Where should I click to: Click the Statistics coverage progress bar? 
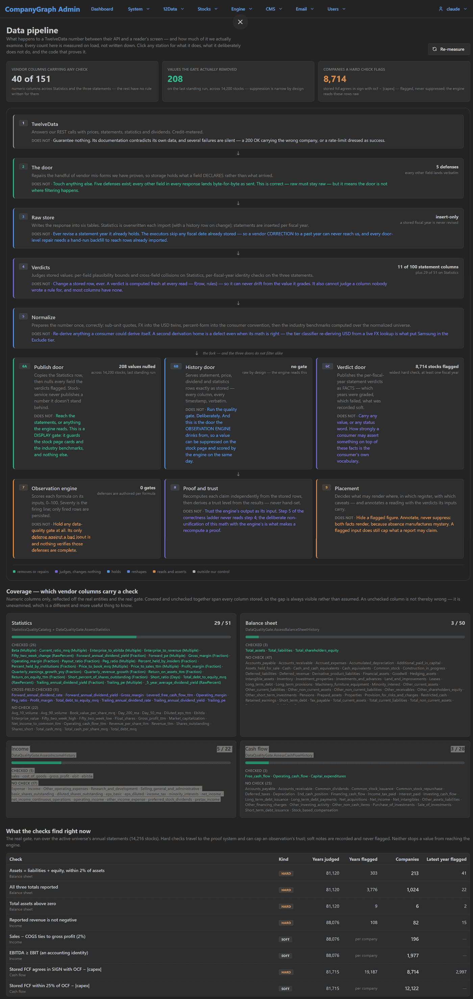(x=121, y=637)
